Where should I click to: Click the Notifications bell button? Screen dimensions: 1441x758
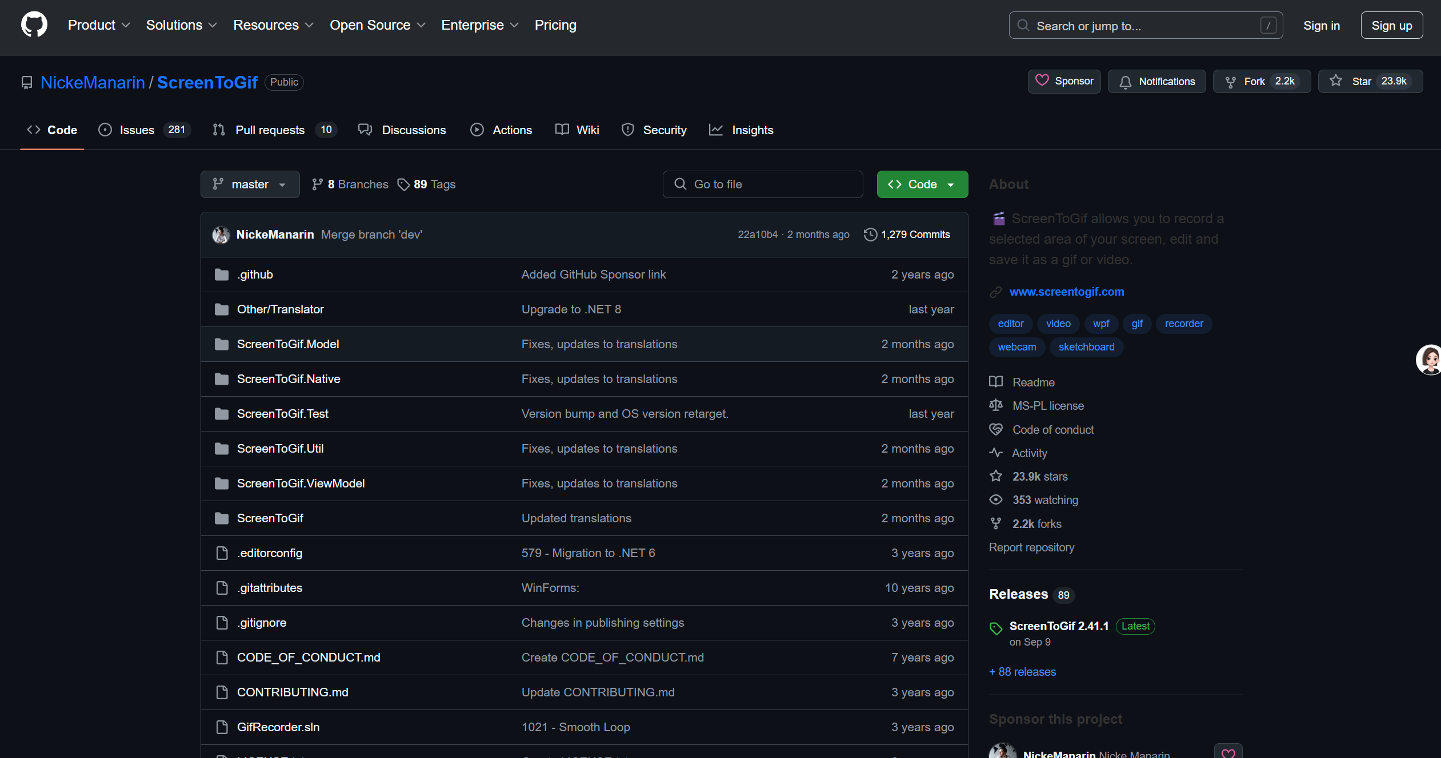pos(1156,82)
